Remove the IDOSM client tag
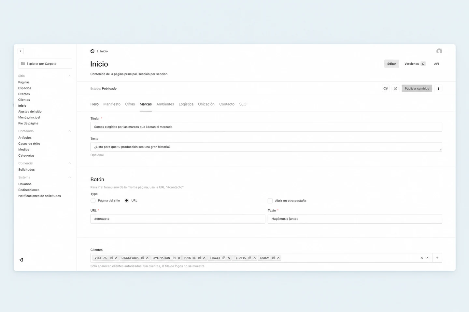This screenshot has height=312, width=469. coord(278,258)
